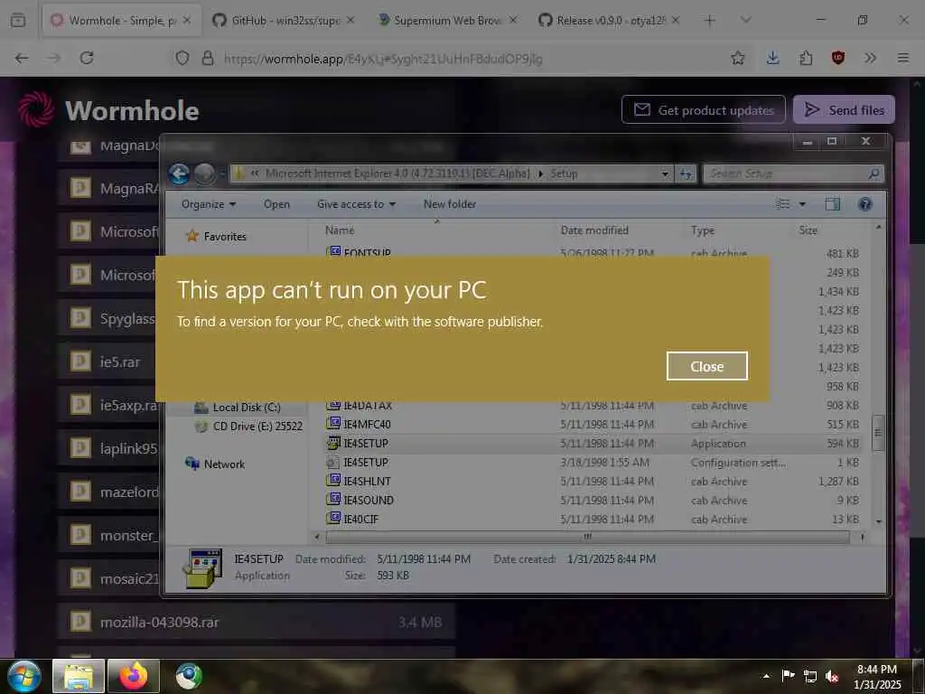Screen dimensions: 925x694
Task: Select Favorites in navigation pane
Action: point(225,236)
